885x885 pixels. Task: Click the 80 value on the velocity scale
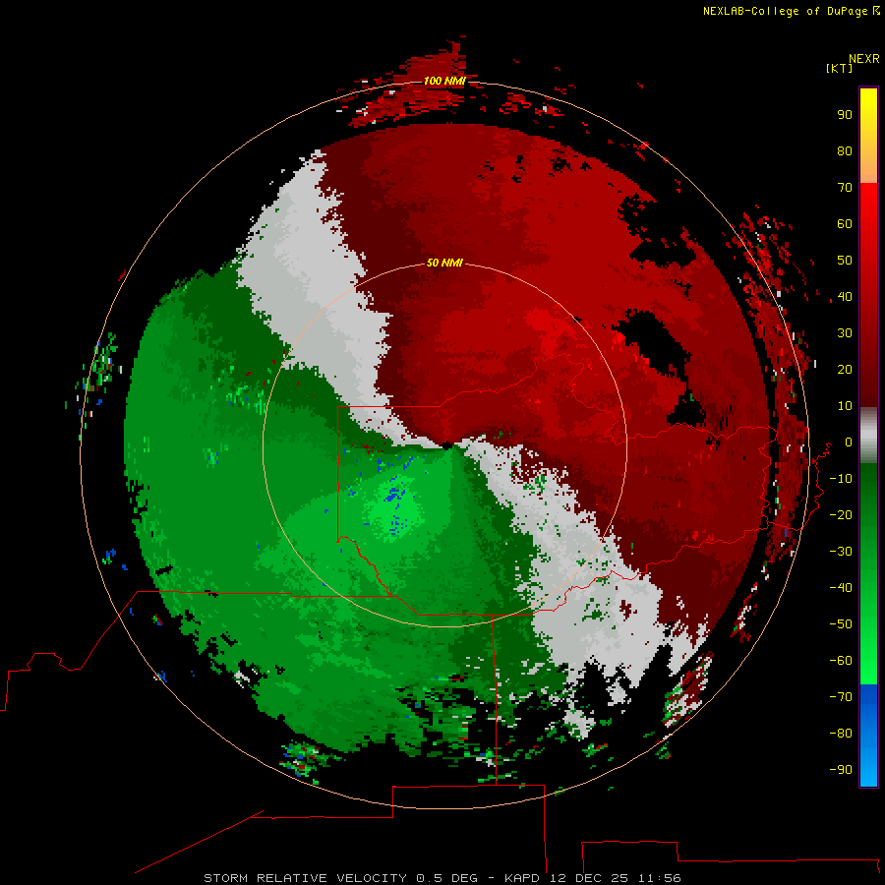point(845,151)
